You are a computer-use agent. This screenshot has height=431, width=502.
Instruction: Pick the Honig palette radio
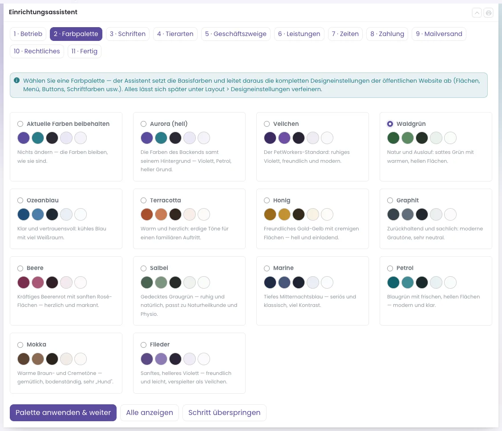[267, 200]
